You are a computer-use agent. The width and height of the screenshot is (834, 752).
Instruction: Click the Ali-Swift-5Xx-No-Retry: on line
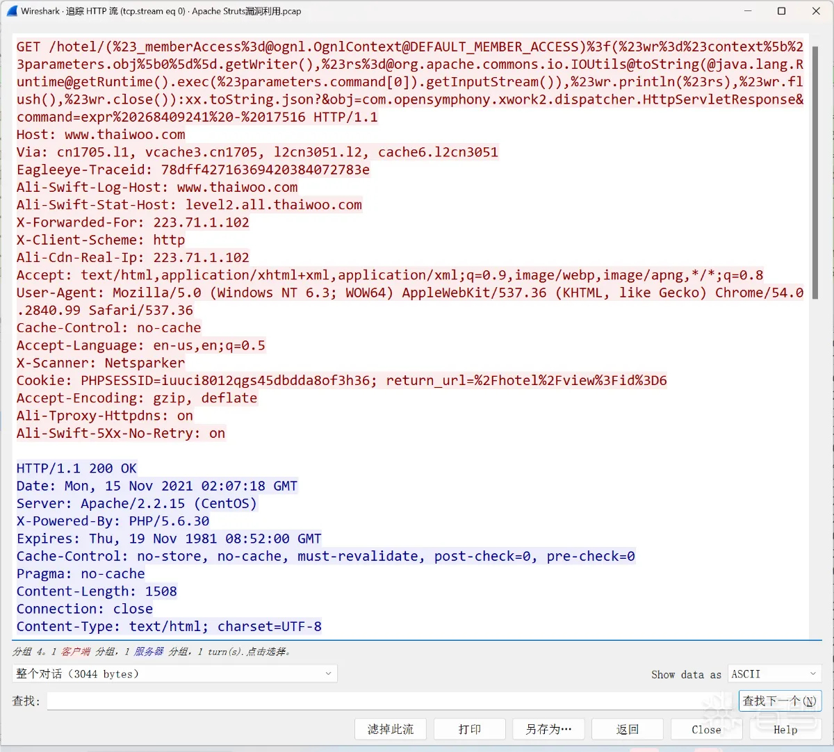click(x=121, y=433)
